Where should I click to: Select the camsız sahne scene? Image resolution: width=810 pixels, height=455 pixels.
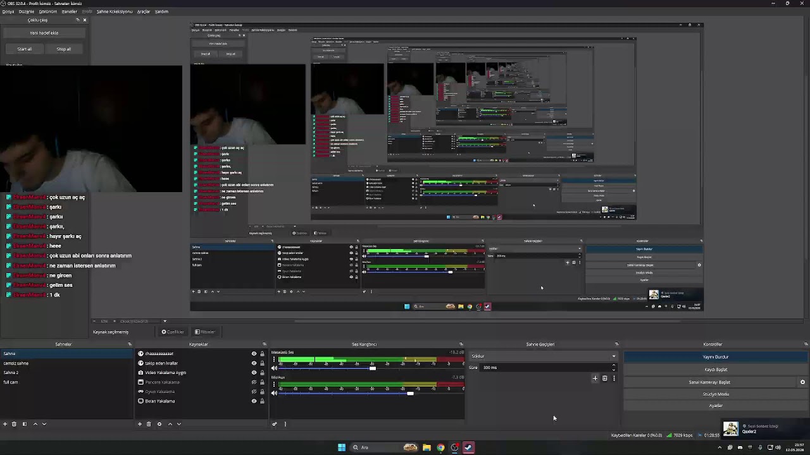click(x=16, y=363)
